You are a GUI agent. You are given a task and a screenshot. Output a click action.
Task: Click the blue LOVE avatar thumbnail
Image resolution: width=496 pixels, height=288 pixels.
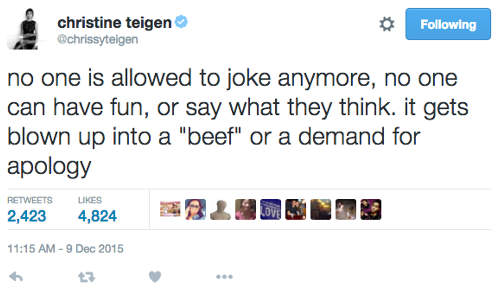[271, 209]
